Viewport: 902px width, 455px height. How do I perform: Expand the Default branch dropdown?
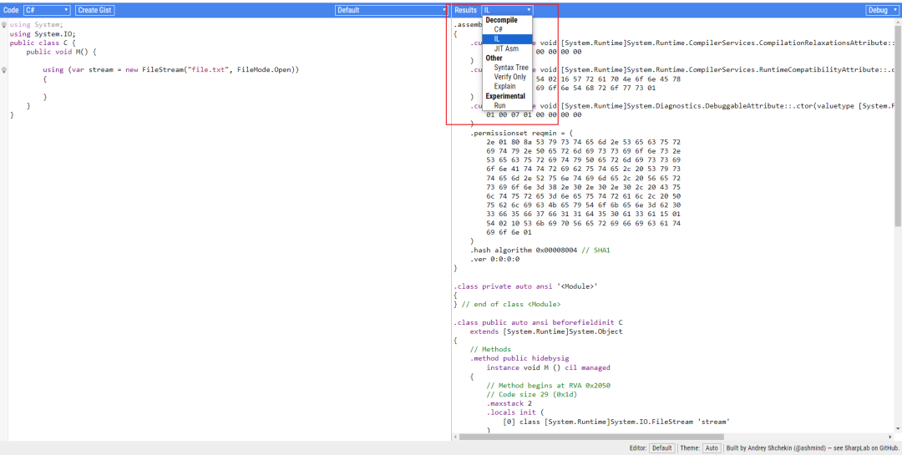click(x=392, y=10)
